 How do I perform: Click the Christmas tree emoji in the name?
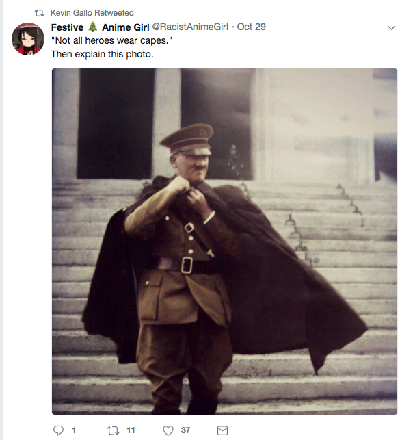click(93, 27)
